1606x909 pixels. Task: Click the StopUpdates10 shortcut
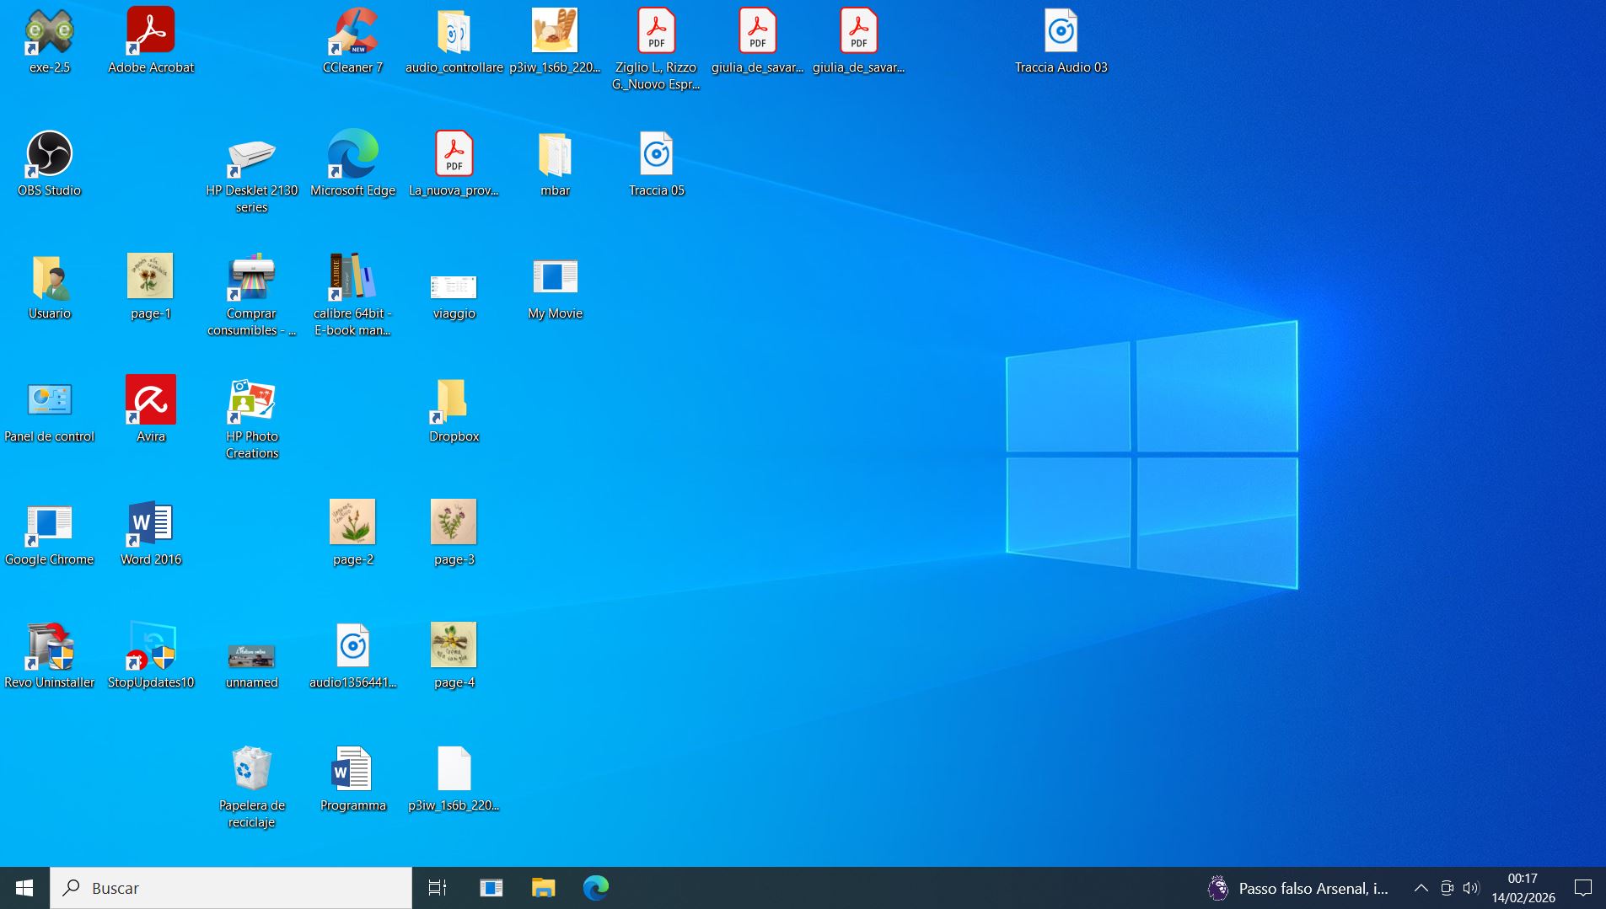coord(150,646)
